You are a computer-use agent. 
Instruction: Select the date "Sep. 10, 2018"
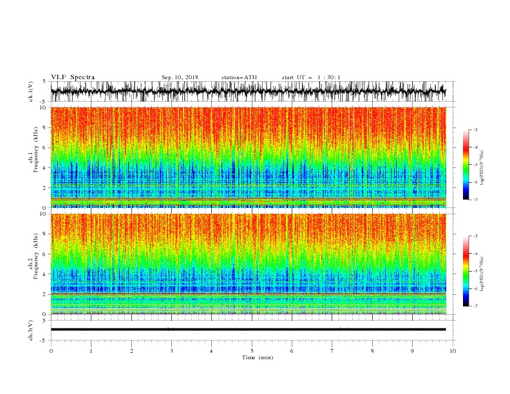(180, 77)
